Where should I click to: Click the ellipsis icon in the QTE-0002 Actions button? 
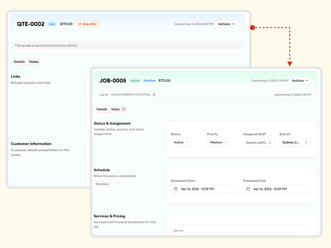coord(234,24)
